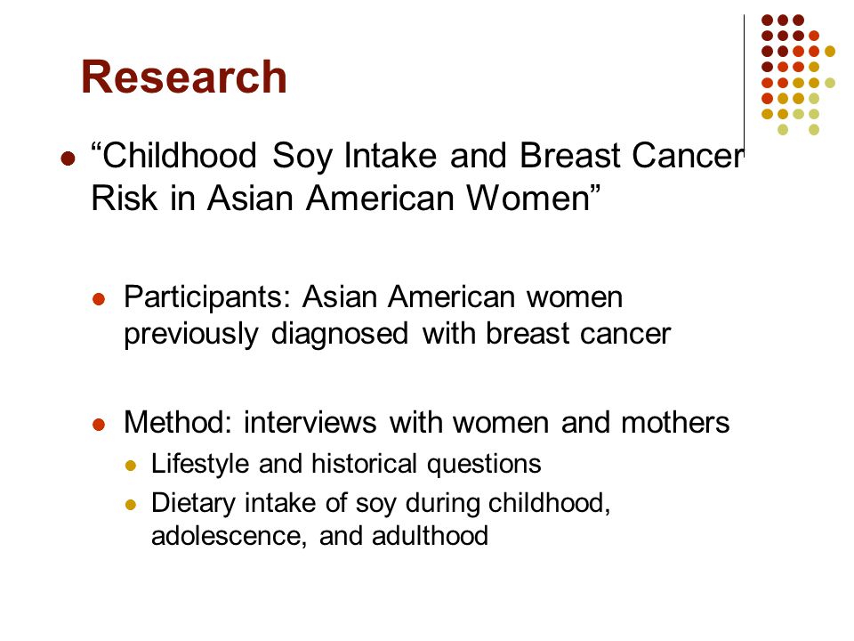
Task: Click the orange bullet beside 'Method'
Action: pos(99,425)
